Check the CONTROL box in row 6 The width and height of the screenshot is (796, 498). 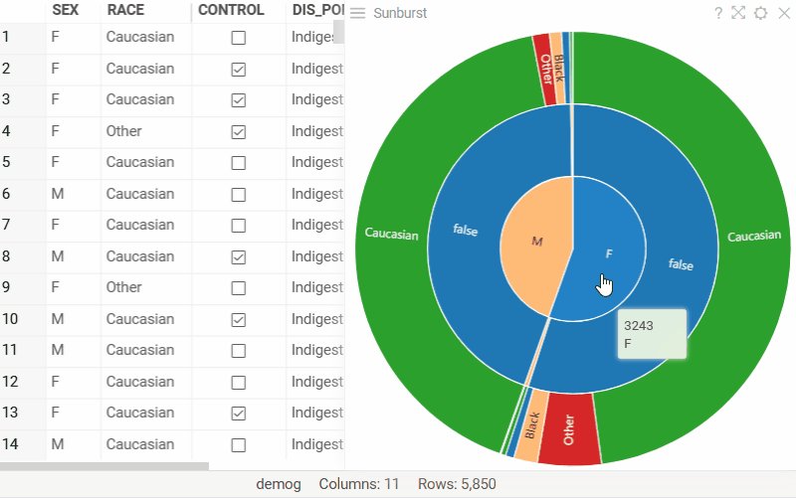click(239, 194)
